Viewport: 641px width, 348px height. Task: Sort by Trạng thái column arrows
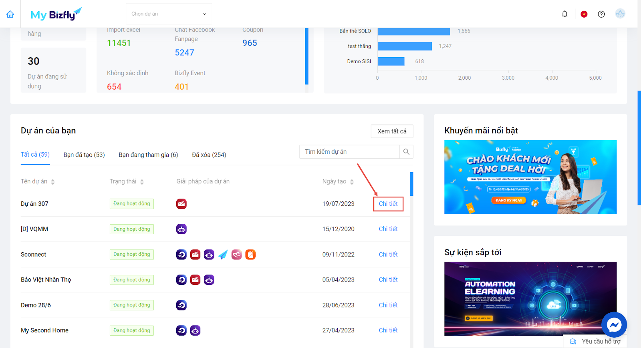pyautogui.click(x=142, y=182)
